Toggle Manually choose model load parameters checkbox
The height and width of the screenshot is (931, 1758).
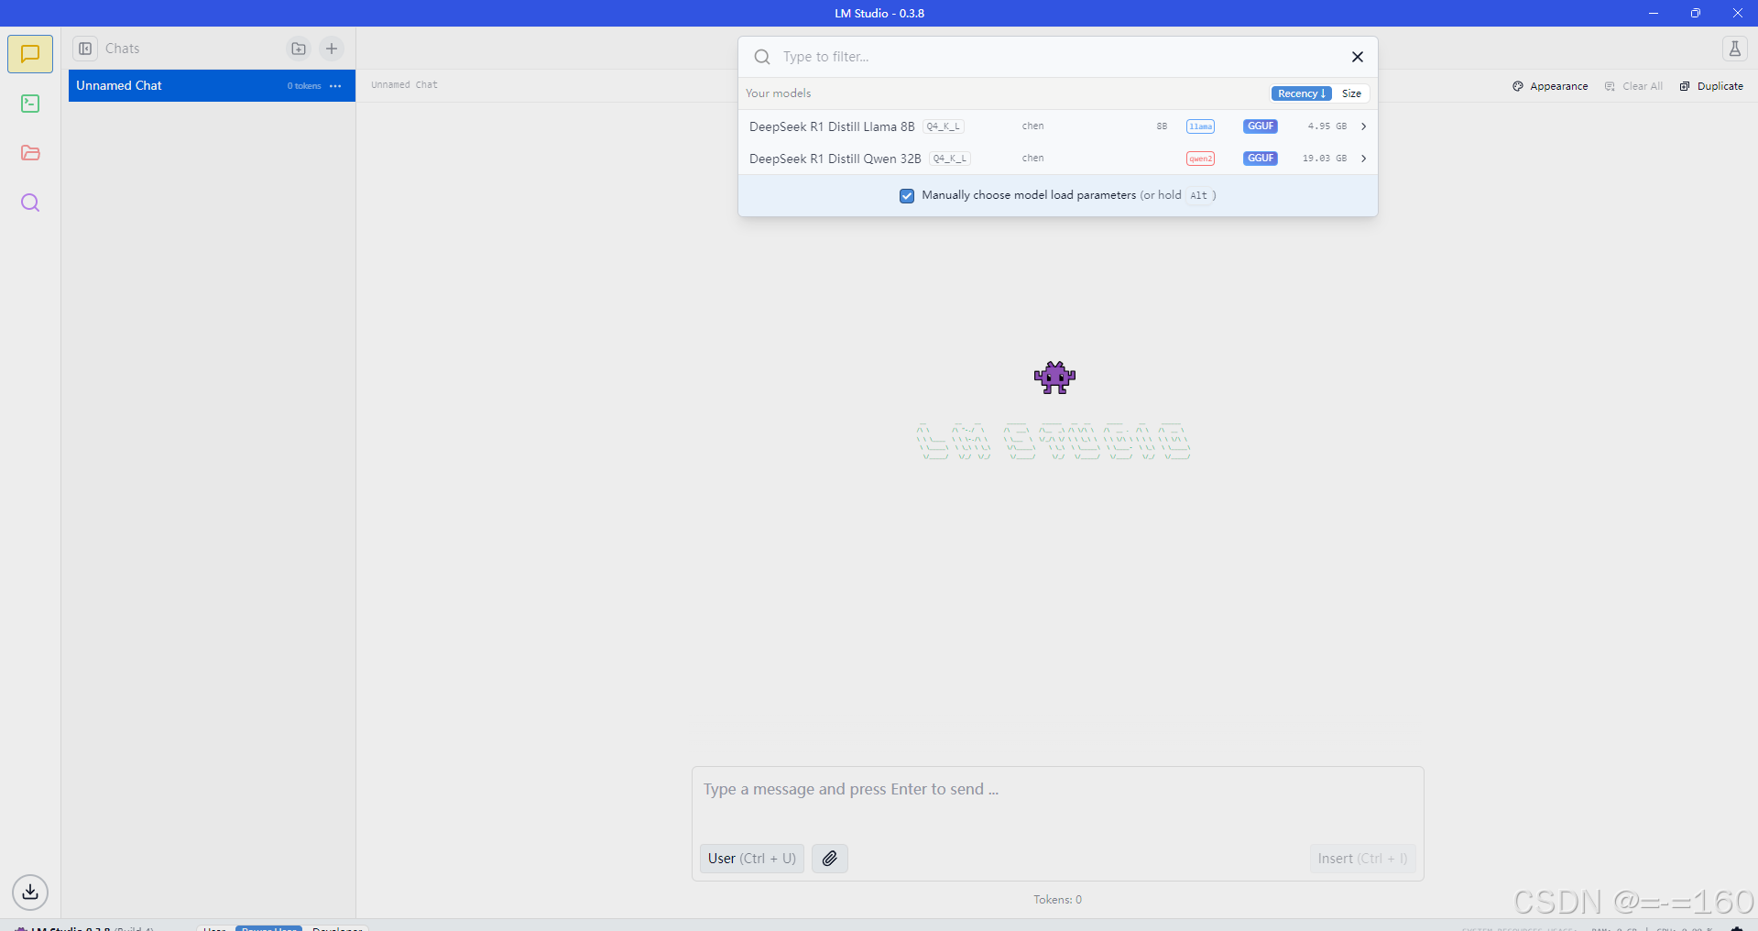click(x=907, y=196)
